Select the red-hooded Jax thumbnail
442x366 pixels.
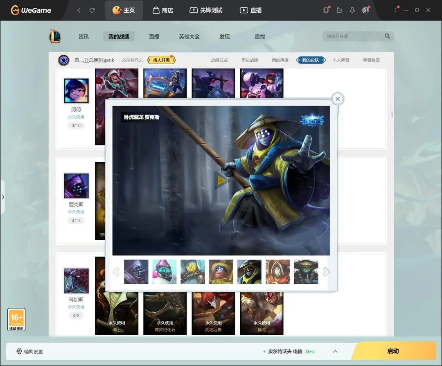pyautogui.click(x=277, y=272)
